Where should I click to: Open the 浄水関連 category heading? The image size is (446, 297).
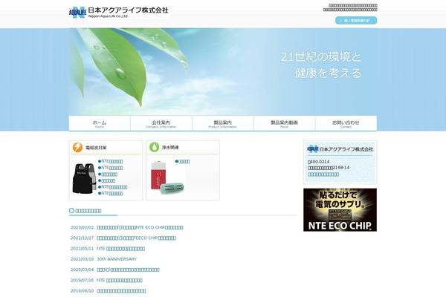(x=170, y=148)
